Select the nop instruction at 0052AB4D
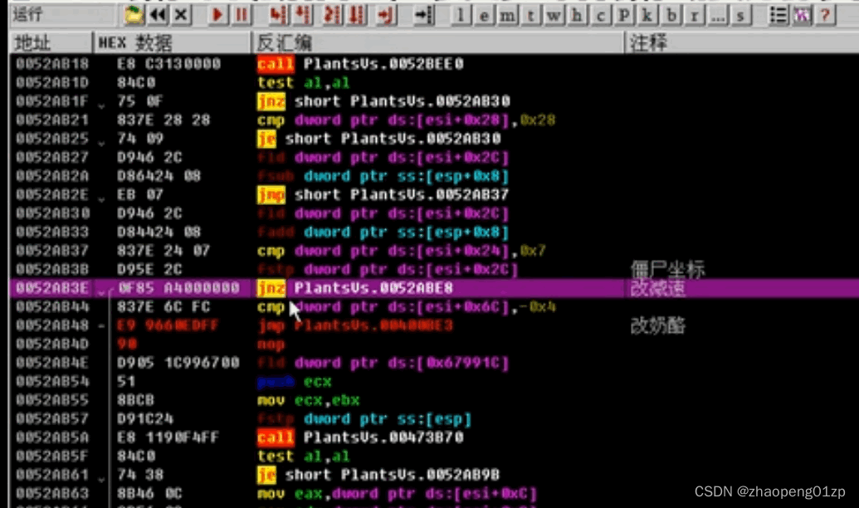859x508 pixels. (271, 344)
